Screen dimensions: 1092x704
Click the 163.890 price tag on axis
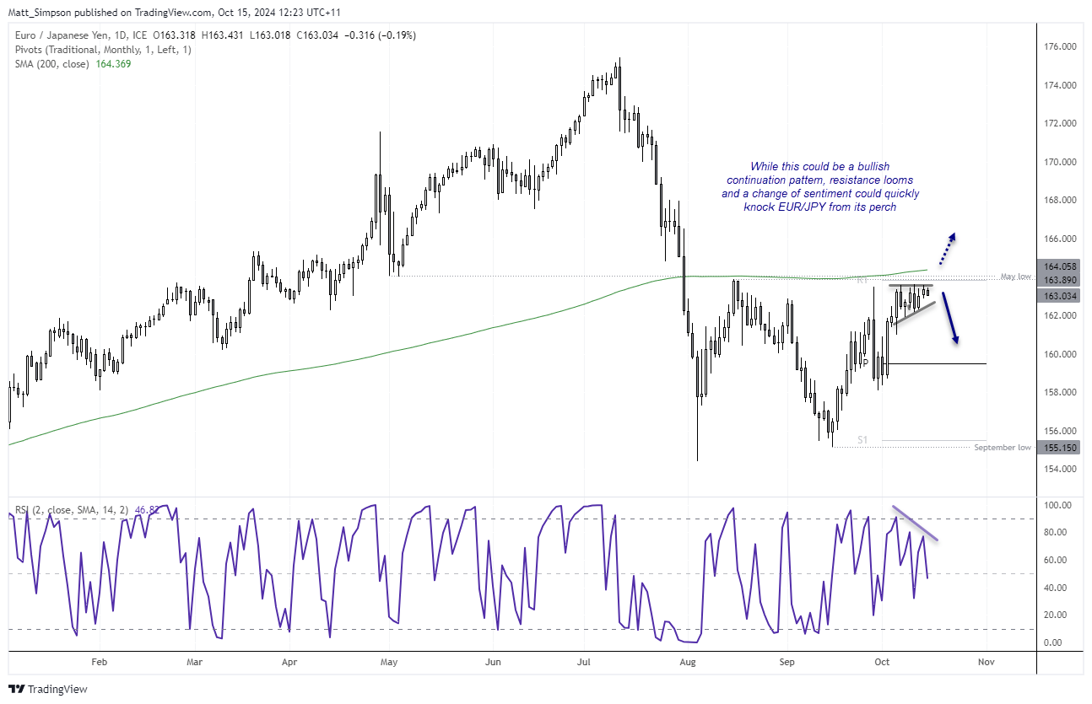[x=1057, y=280]
